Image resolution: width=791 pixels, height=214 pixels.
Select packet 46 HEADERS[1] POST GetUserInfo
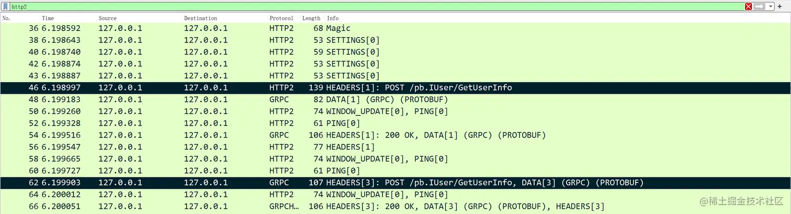(395, 88)
